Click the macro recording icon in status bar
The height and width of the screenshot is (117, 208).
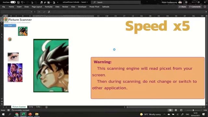8,110
